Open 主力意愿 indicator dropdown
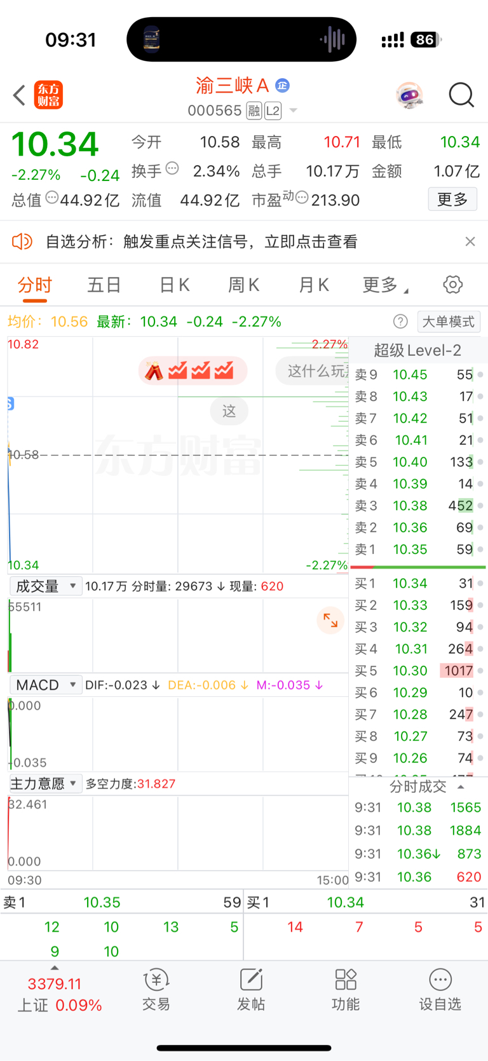Image resolution: width=488 pixels, height=1061 pixels. coord(46,783)
